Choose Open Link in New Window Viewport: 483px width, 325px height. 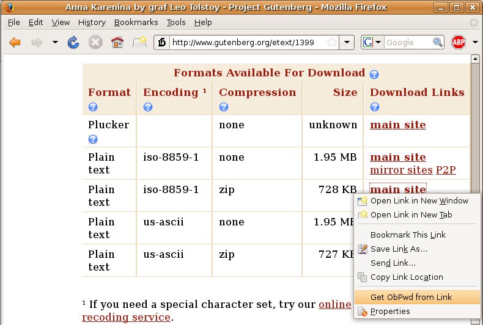coord(418,200)
